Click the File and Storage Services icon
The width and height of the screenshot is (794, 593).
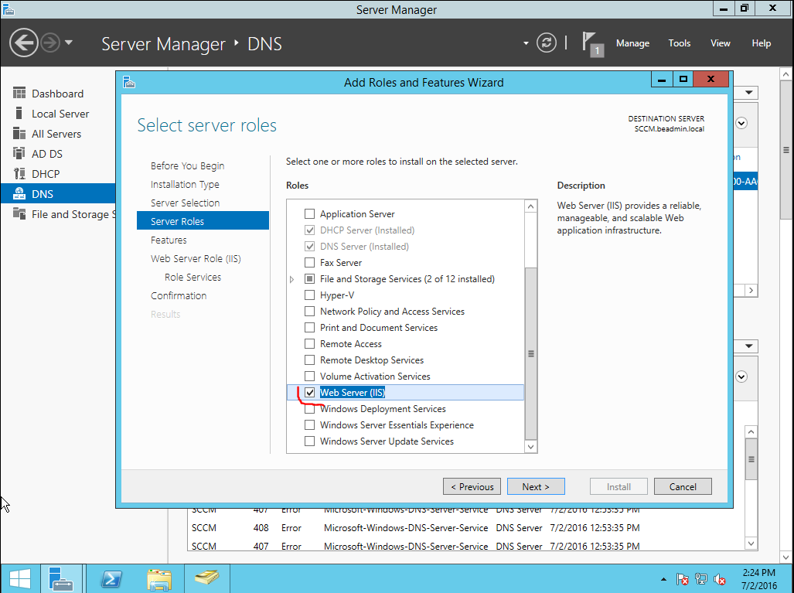pyautogui.click(x=19, y=213)
